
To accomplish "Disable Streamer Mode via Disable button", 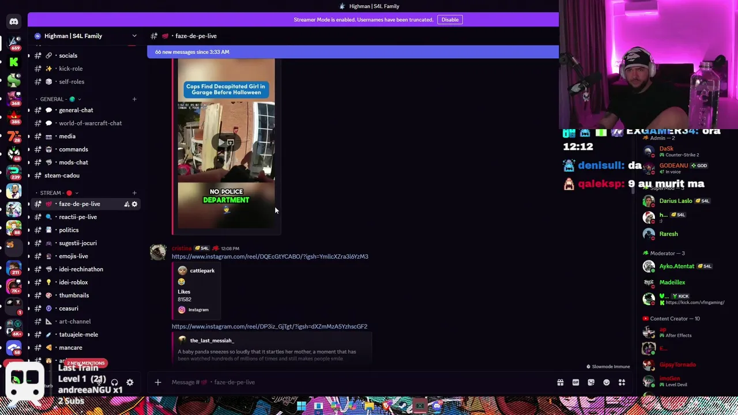I will 450,20.
